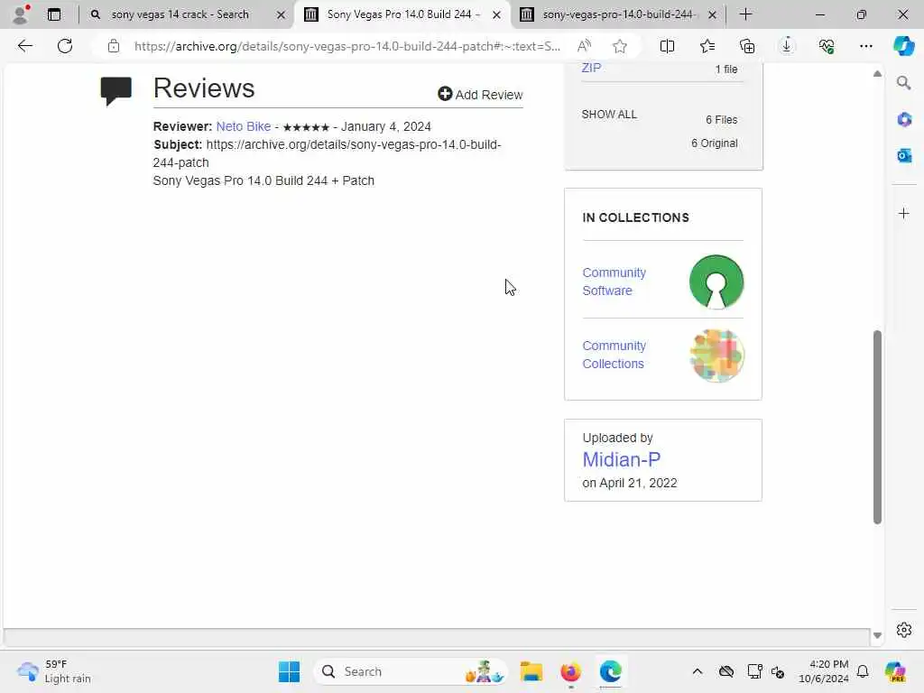Viewport: 924px width, 693px height.
Task: Open the Community Software collection link
Action: pyautogui.click(x=614, y=282)
